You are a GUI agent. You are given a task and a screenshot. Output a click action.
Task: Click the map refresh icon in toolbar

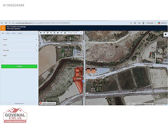tap(48, 33)
